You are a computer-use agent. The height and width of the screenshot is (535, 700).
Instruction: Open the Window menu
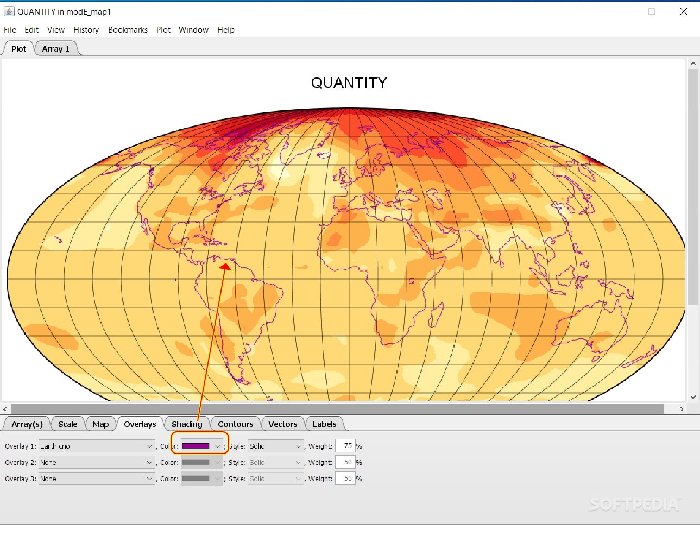(x=193, y=30)
